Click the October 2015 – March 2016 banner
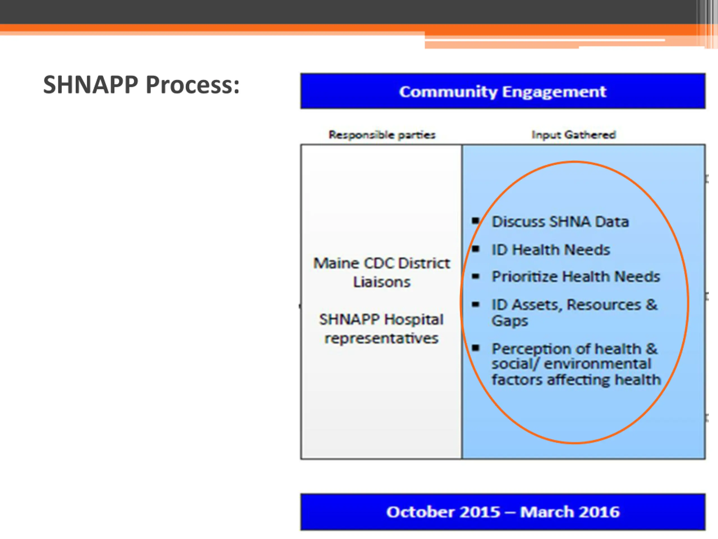Screen dimensions: 718x539 503,512
